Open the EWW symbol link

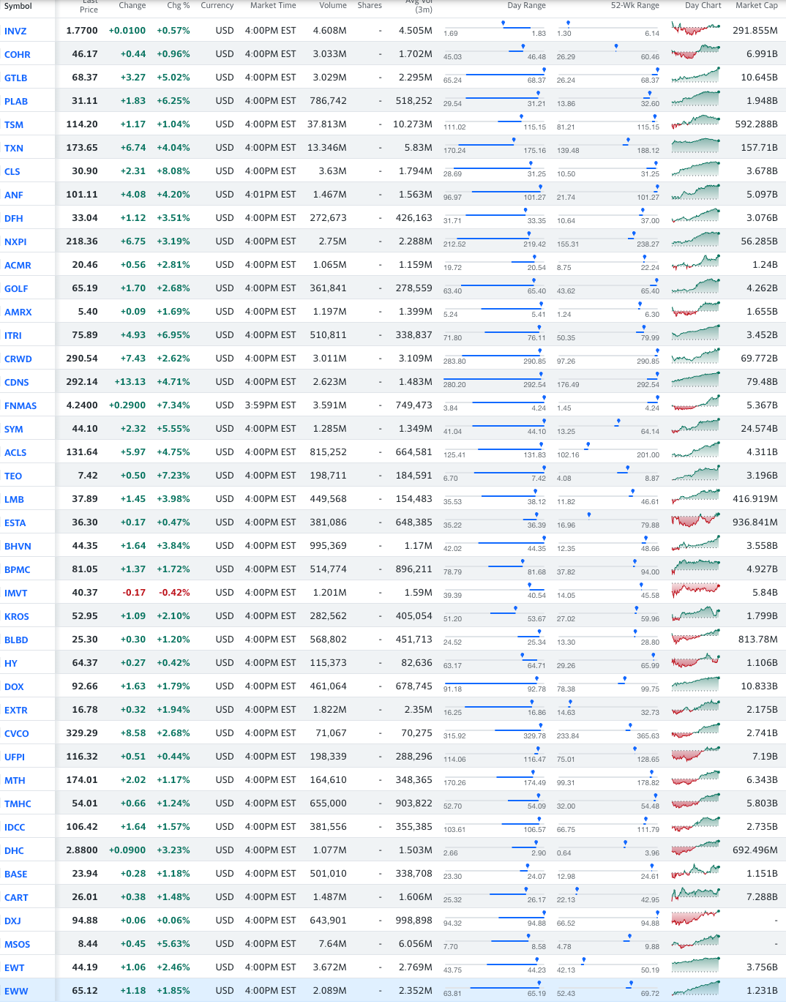[x=16, y=992]
